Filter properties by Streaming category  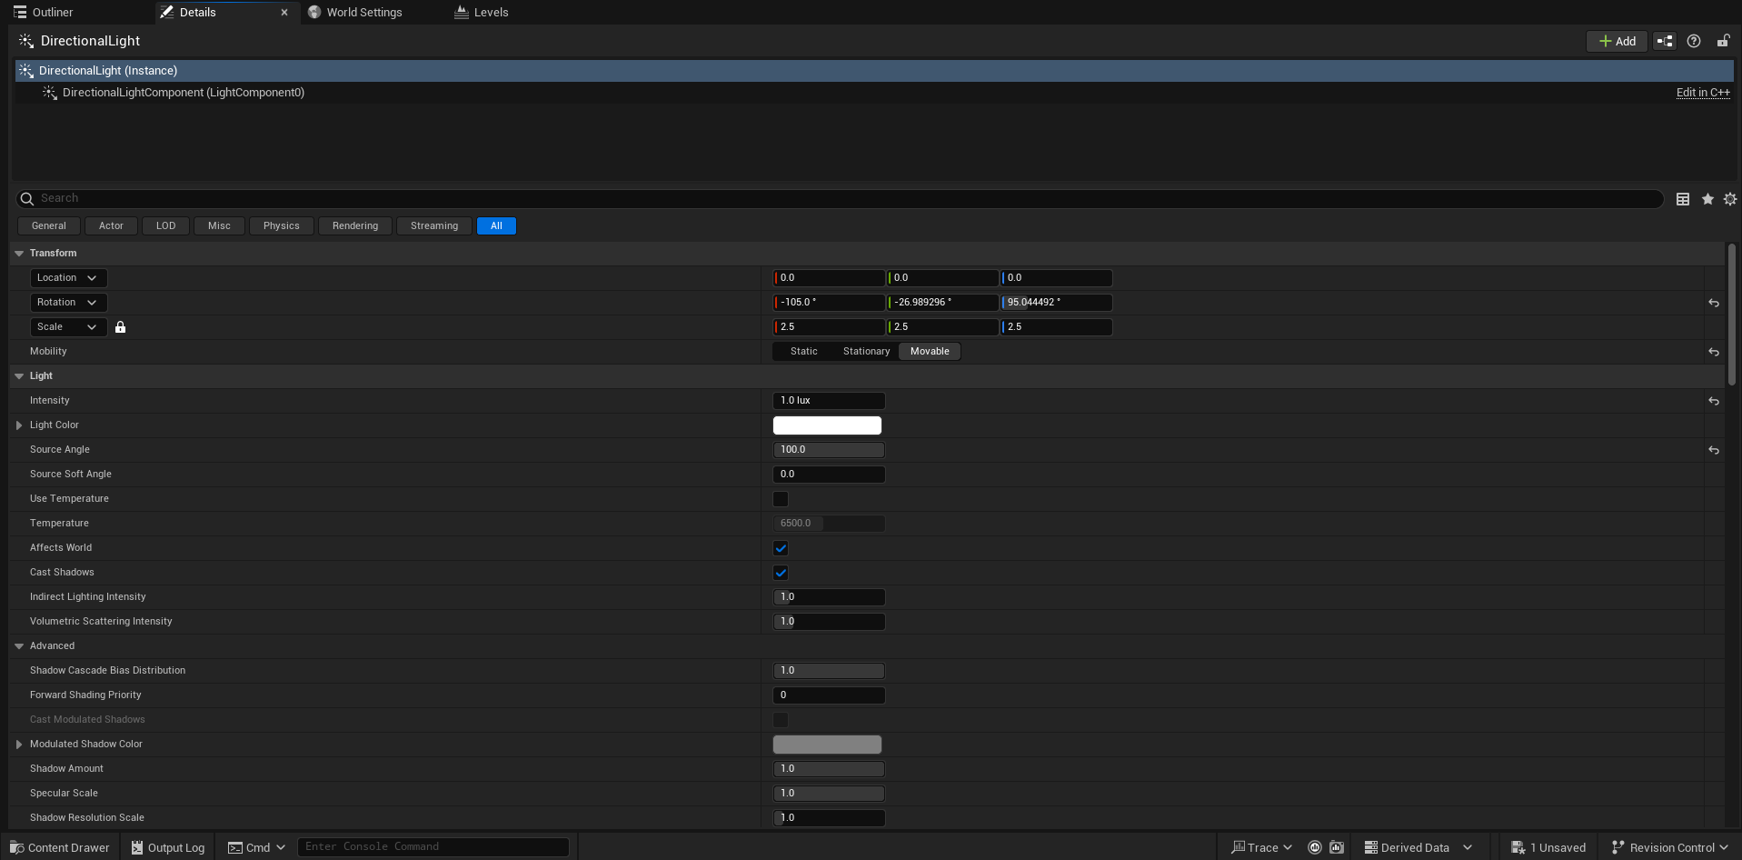coord(434,226)
